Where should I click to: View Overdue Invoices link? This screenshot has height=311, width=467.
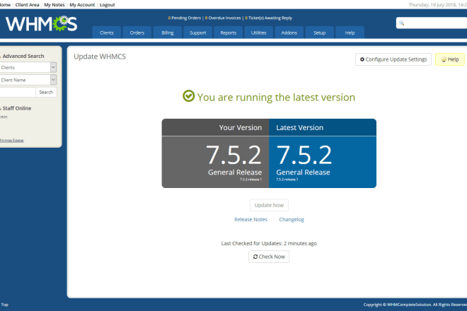[x=223, y=18]
